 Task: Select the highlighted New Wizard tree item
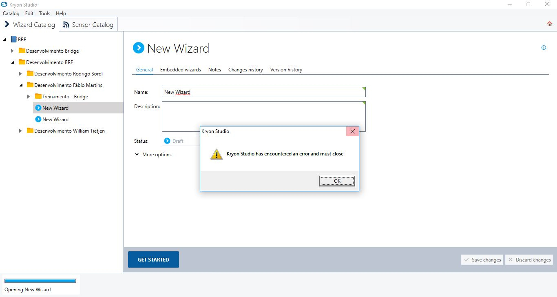[x=78, y=108]
